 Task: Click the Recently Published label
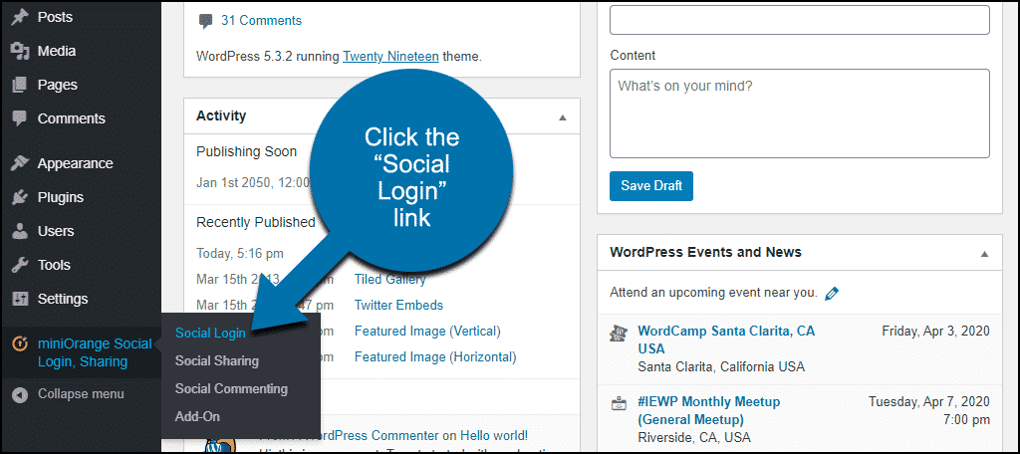point(256,222)
